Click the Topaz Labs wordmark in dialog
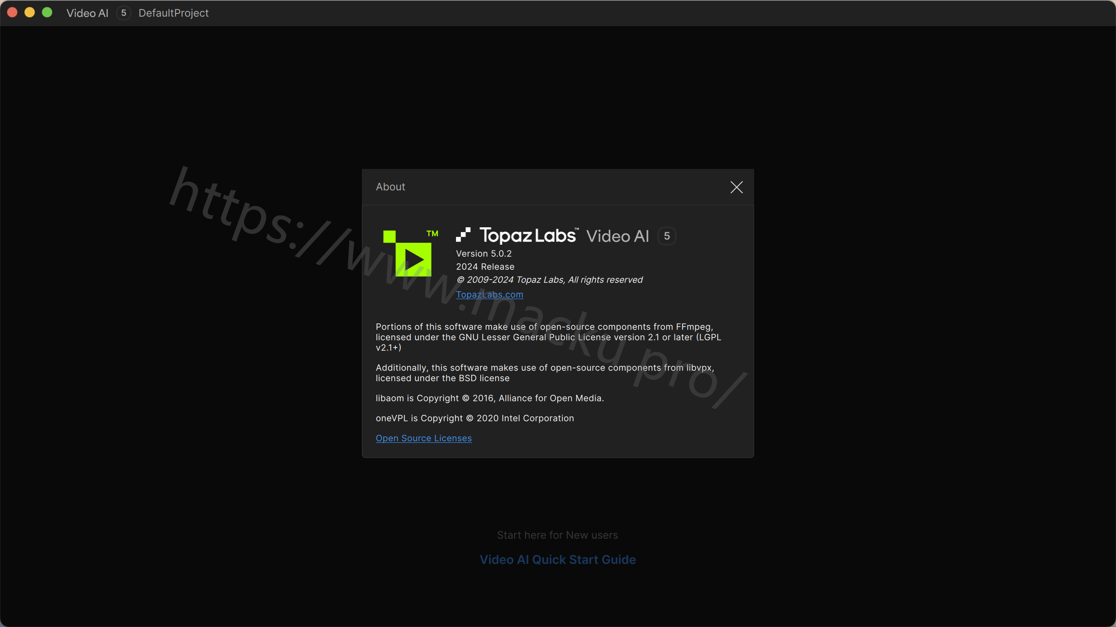This screenshot has width=1116, height=627. [529, 236]
